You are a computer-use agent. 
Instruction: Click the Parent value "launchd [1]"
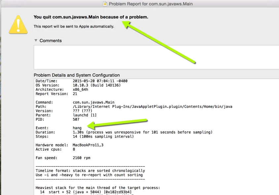85,115
